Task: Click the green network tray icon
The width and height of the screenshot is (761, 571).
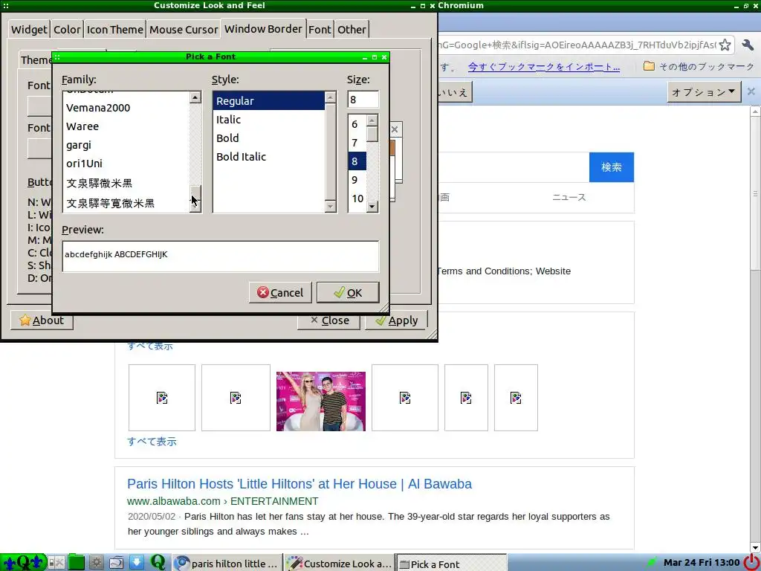Action: click(x=652, y=562)
